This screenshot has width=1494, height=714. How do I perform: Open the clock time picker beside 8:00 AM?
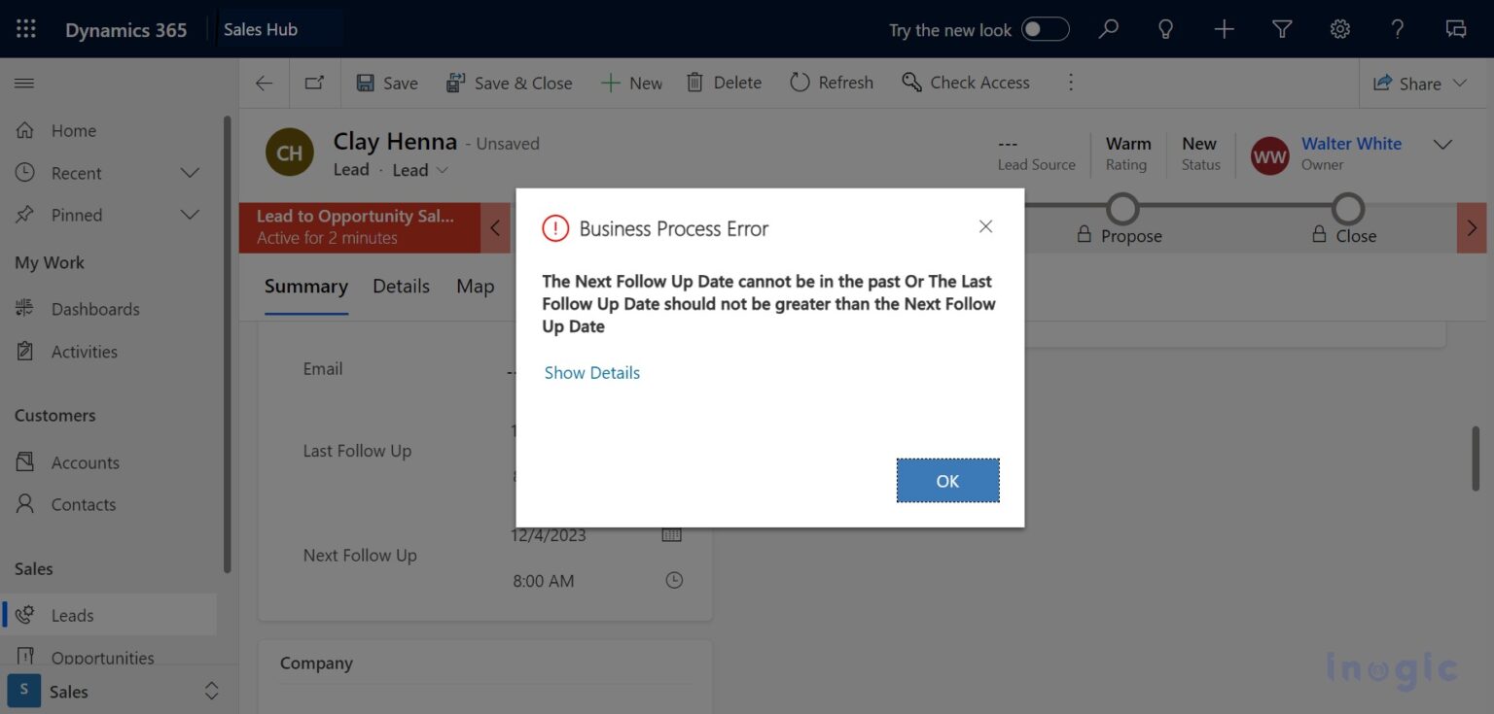(673, 580)
